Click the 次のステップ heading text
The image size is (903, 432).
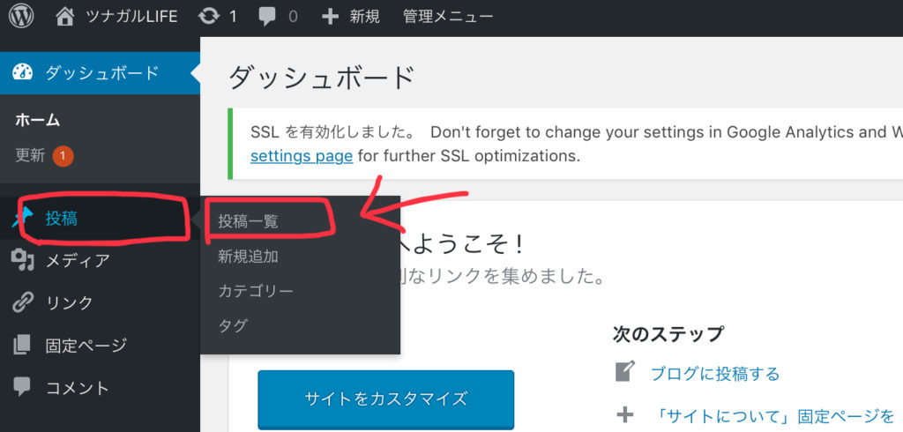668,333
